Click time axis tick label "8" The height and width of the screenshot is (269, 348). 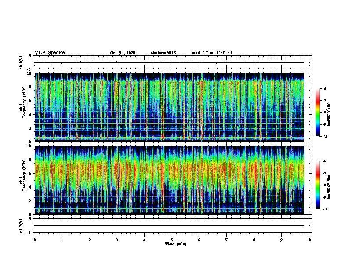coord(254,240)
